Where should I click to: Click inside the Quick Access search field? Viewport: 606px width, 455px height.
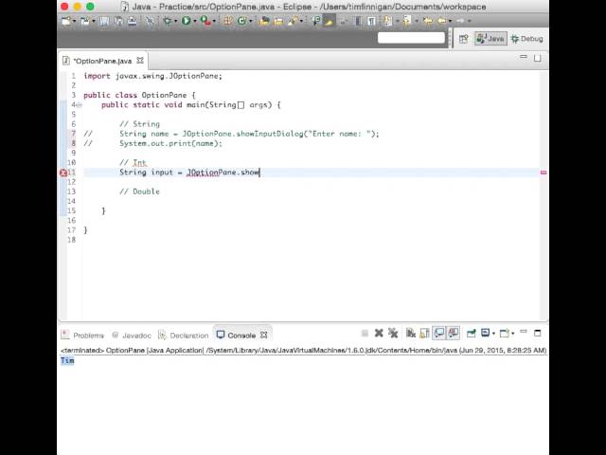click(411, 38)
